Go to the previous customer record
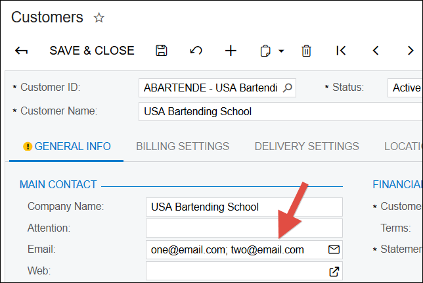 point(376,51)
